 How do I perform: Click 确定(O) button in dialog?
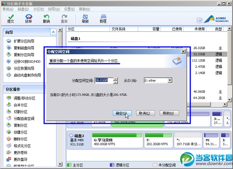[122, 113]
